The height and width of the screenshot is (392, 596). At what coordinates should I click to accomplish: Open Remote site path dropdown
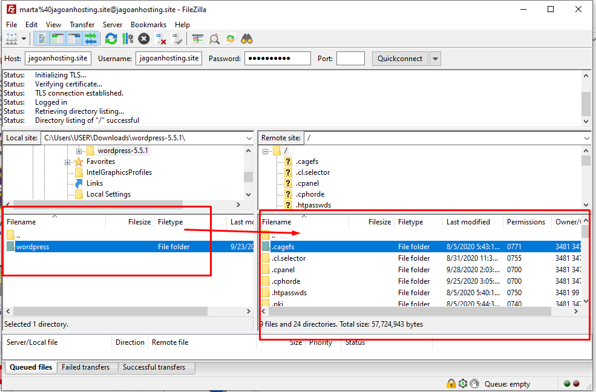tap(586, 139)
